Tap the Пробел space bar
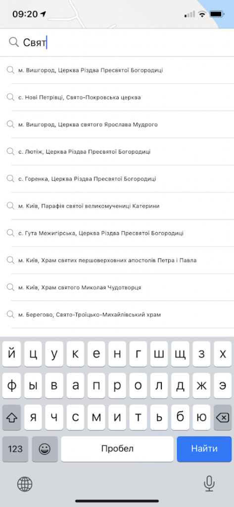234x507 pixels. pos(117,449)
